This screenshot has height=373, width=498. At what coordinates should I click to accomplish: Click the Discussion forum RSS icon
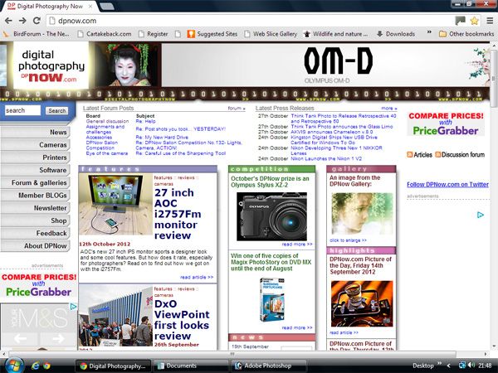click(438, 154)
